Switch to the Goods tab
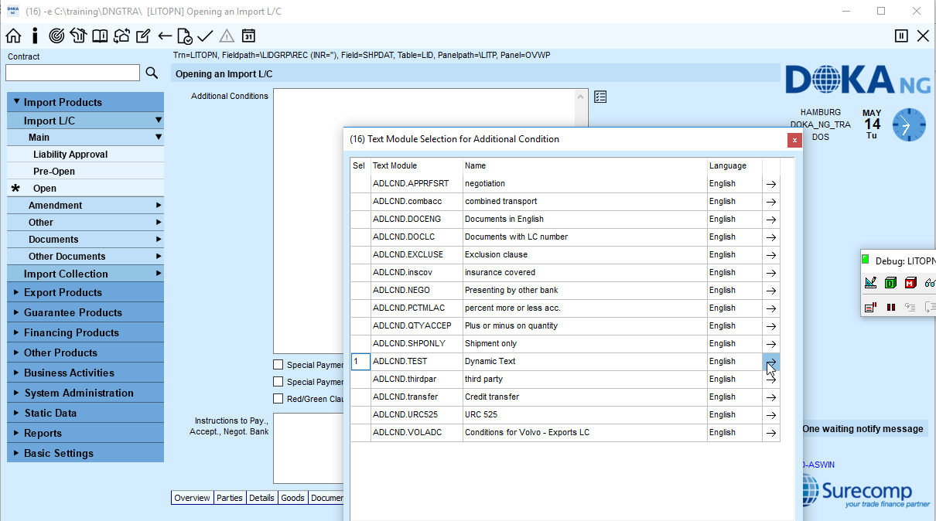 (292, 498)
